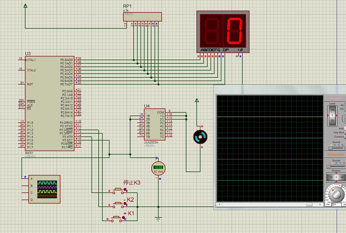The width and height of the screenshot is (346, 233).
Task: Click the cyan channel B trace
Action: [x=270, y=138]
